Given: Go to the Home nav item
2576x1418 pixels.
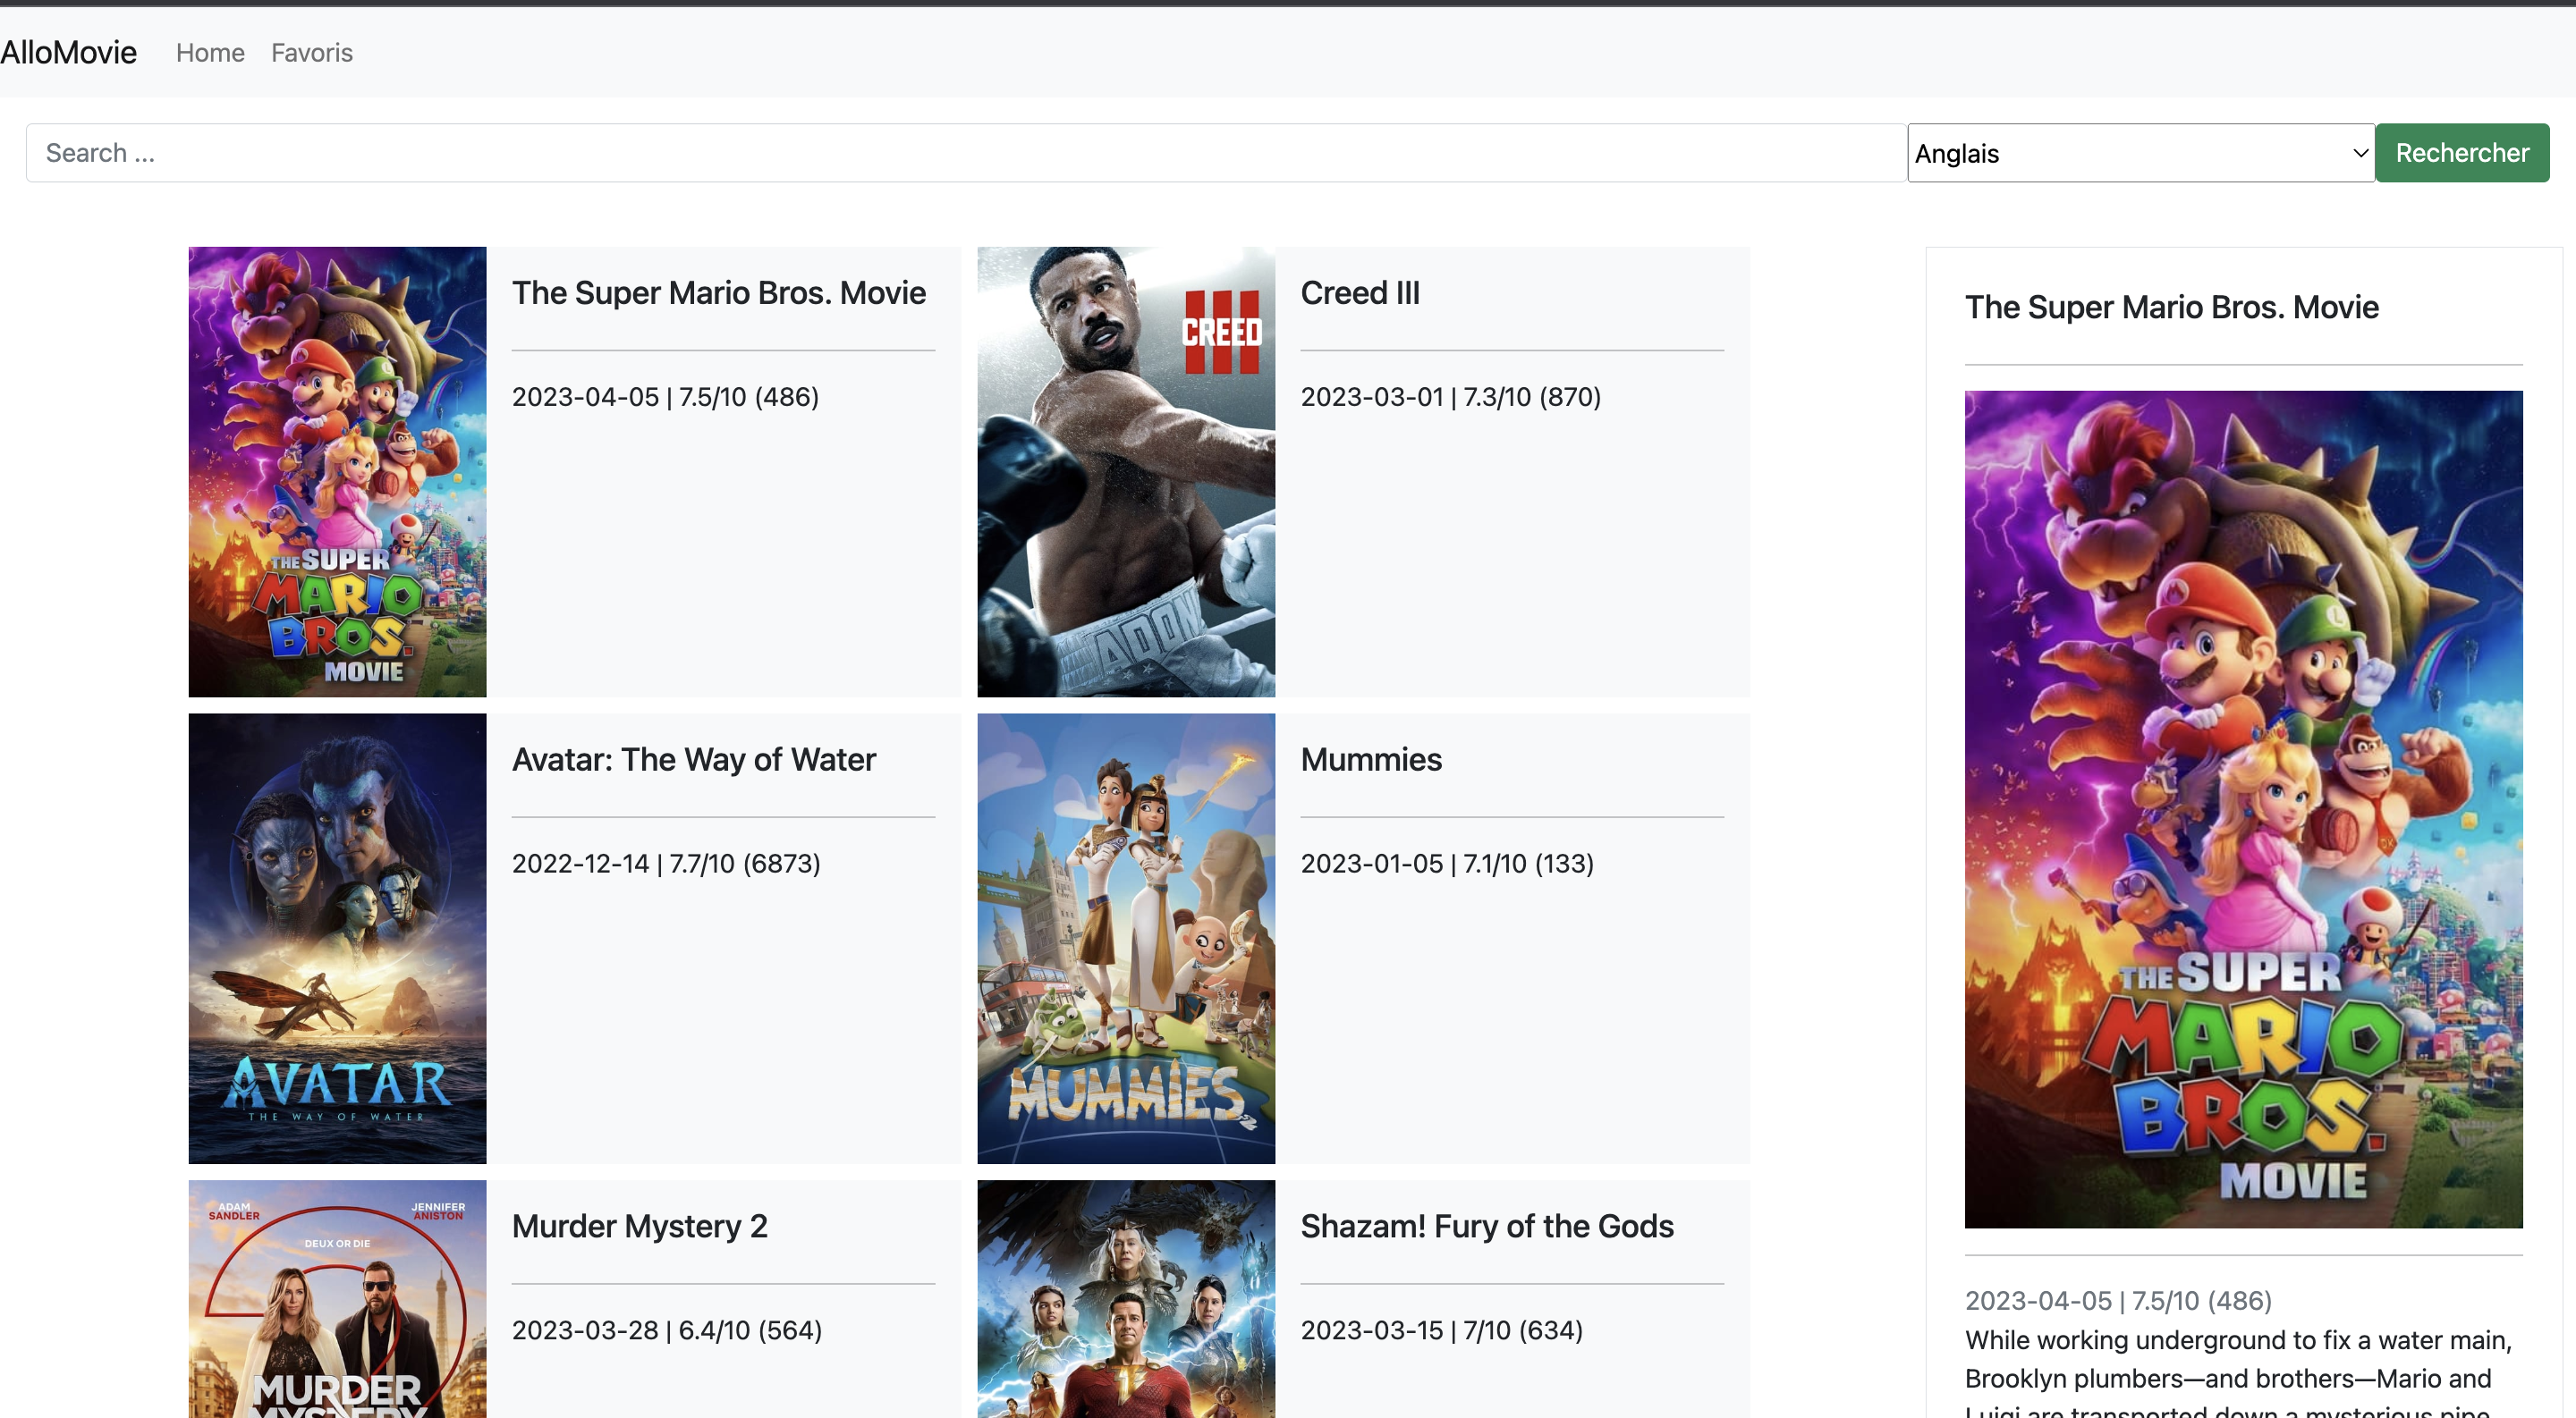Looking at the screenshot, I should (x=210, y=53).
